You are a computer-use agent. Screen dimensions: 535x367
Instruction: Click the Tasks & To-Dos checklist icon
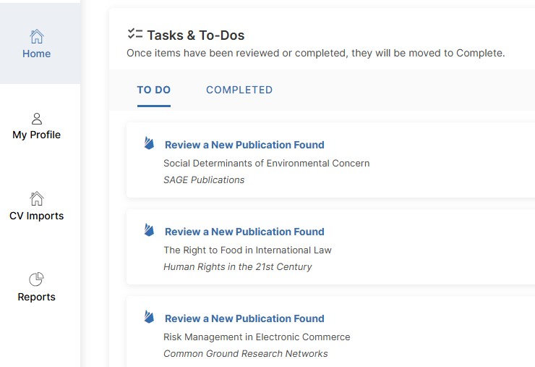[134, 34]
